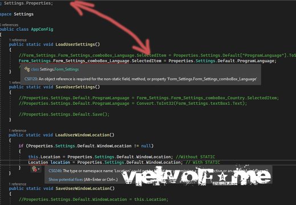Click '1 reference' above SaveUserWindowLocation method
Image resolution: width=296 pixels, height=205 pixels.
[18, 184]
